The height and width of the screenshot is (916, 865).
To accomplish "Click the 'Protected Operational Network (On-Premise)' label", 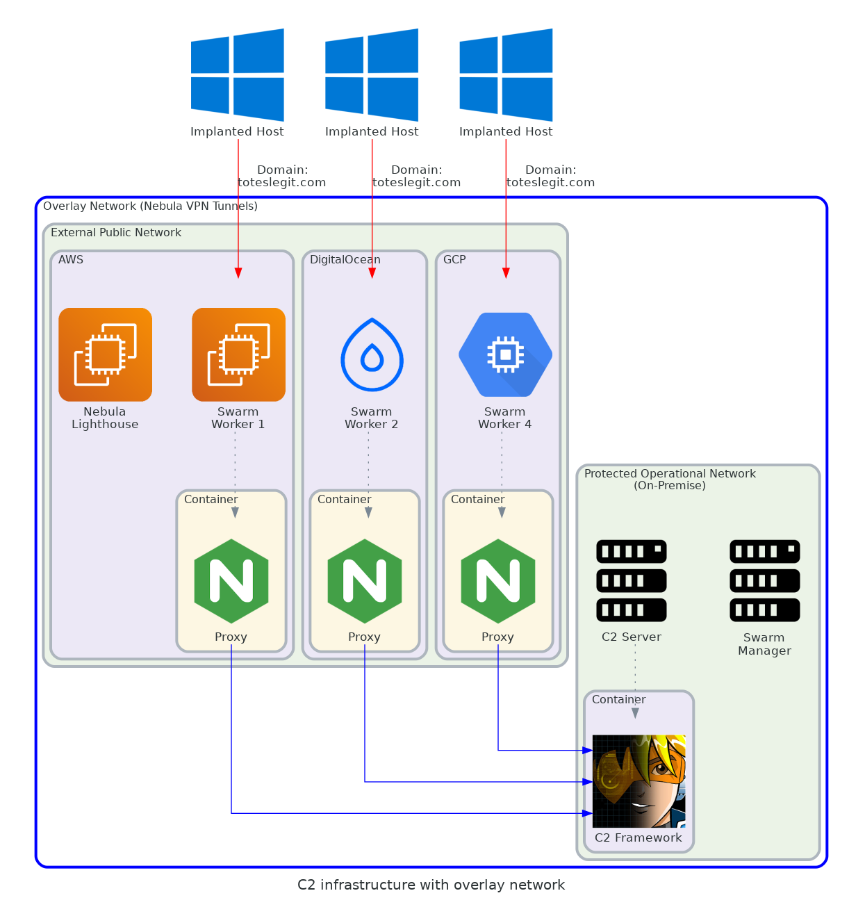I will 670,480.
